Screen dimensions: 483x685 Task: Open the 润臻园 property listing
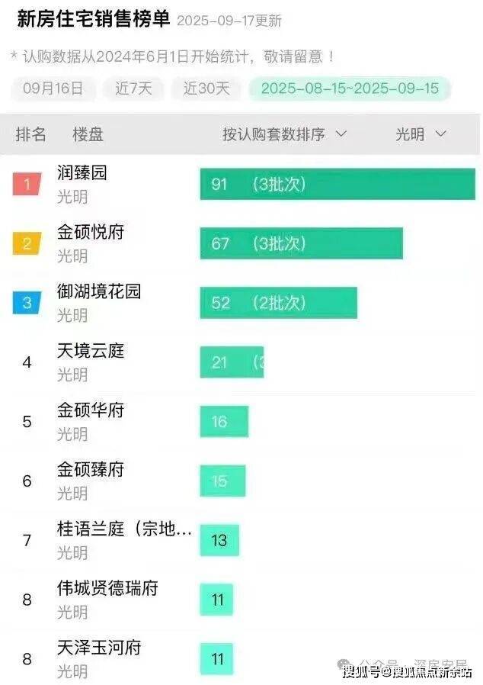click(x=82, y=173)
